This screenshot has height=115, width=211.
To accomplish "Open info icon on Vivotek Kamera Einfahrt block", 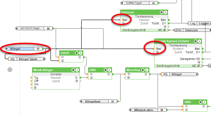I will pyautogui.click(x=199, y=41).
